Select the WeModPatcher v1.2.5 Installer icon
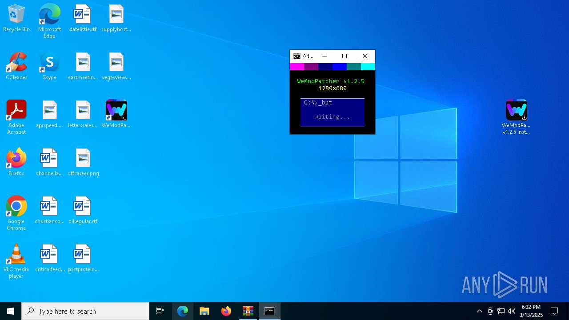 516,117
